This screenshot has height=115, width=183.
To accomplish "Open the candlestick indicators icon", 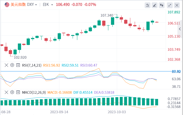I will point(162,5).
